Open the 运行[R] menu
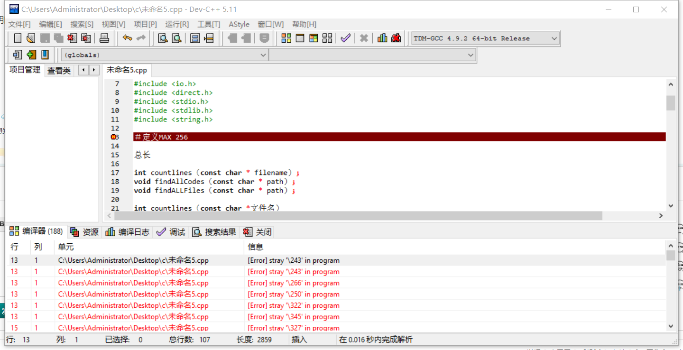 pyautogui.click(x=177, y=24)
